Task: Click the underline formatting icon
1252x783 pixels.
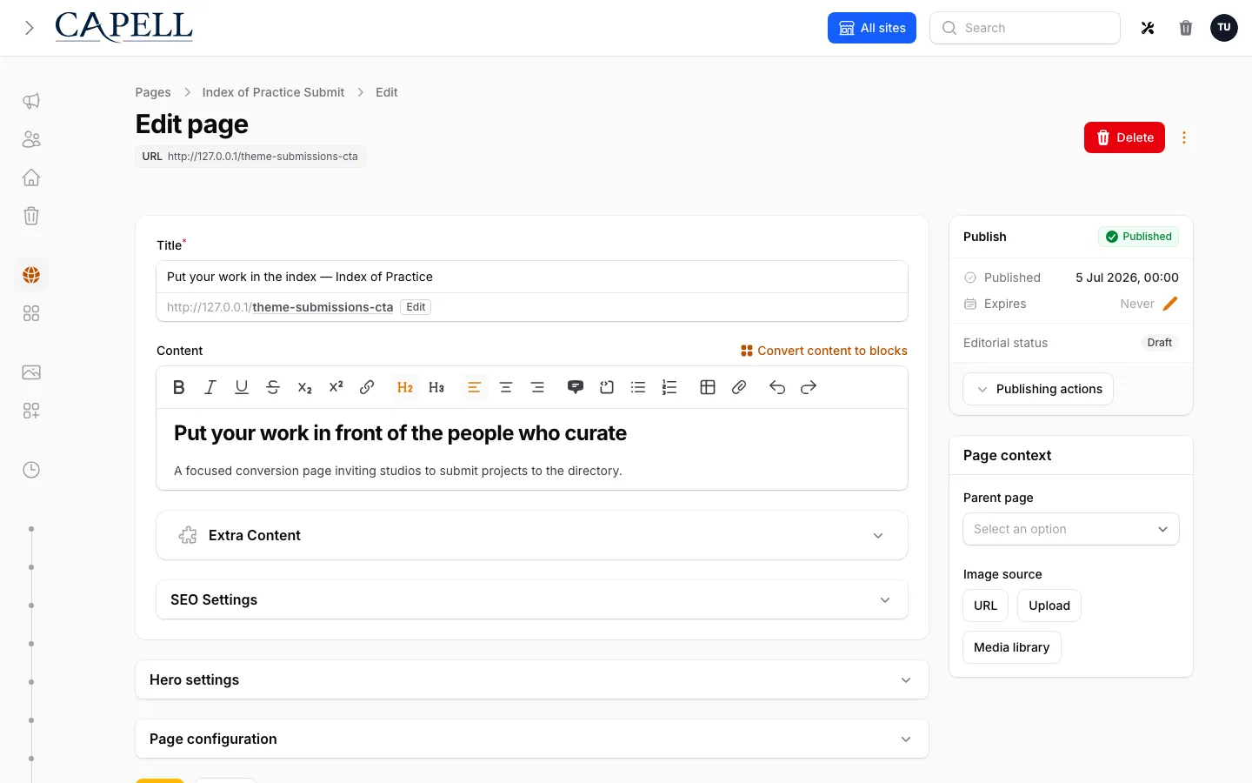Action: [x=242, y=388]
